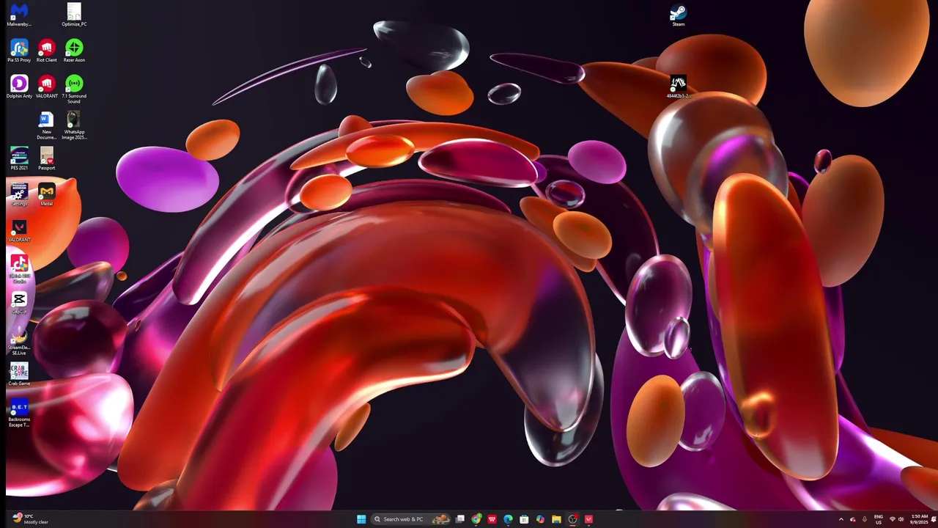
Task: Select the PES 2021 desktop icon
Action: coord(19,158)
